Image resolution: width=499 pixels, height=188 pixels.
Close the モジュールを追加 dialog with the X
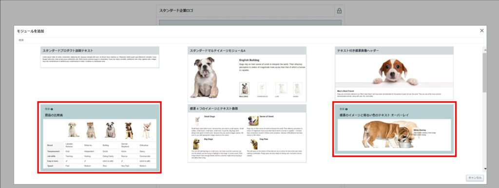(x=481, y=31)
